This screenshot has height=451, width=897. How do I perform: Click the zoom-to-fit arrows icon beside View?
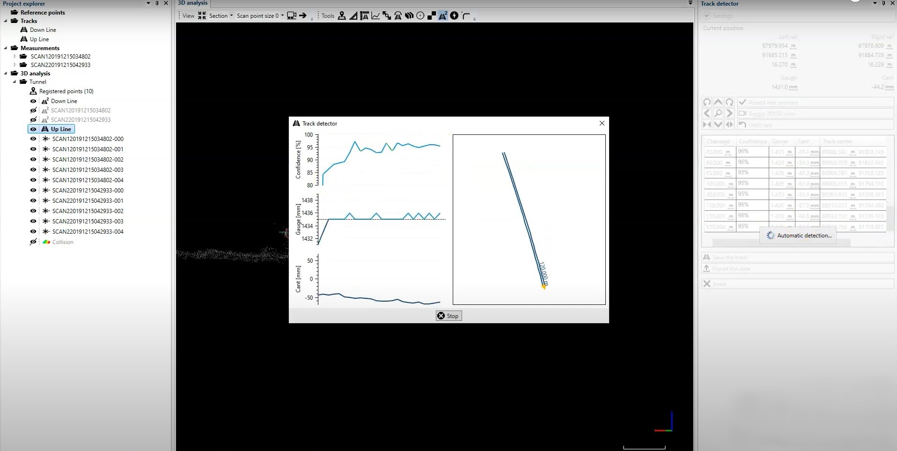click(202, 15)
